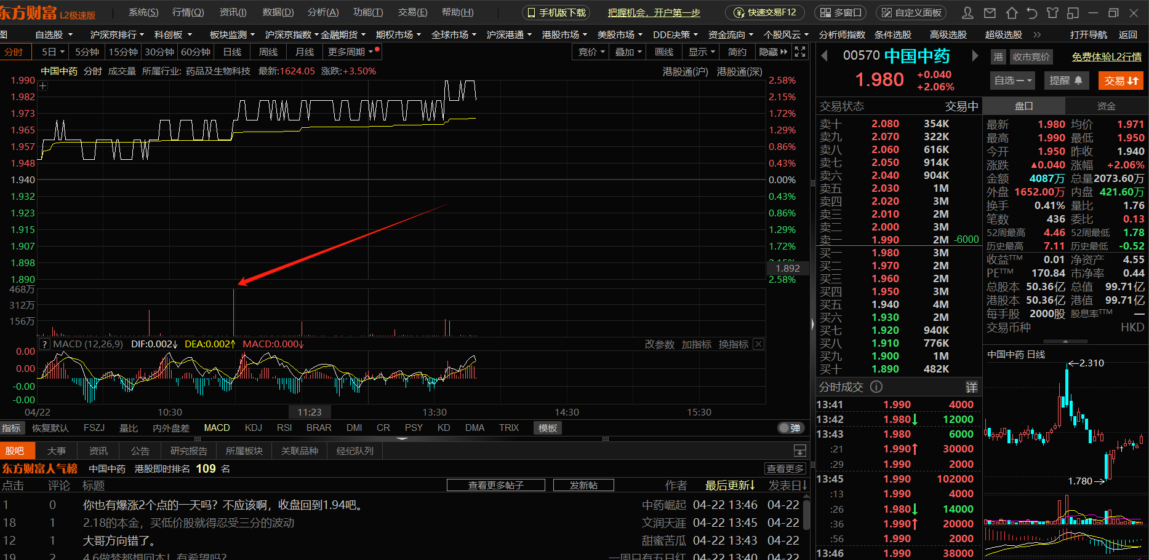Expand the 竞价 dropdown

coord(591,52)
